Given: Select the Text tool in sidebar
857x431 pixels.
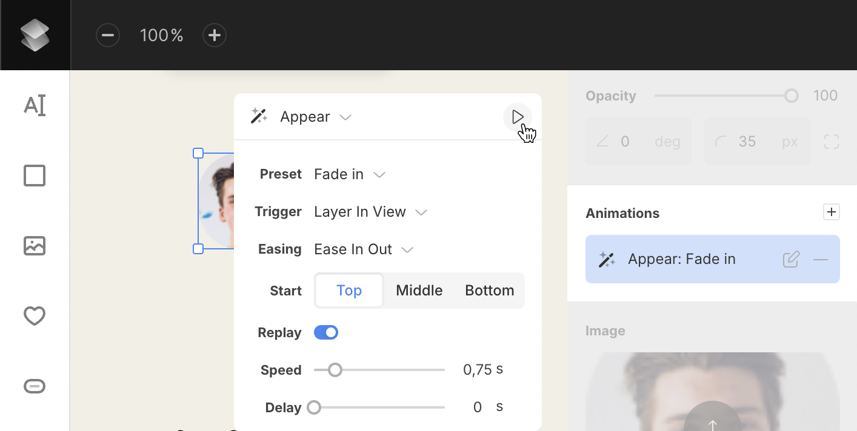Looking at the screenshot, I should (35, 105).
